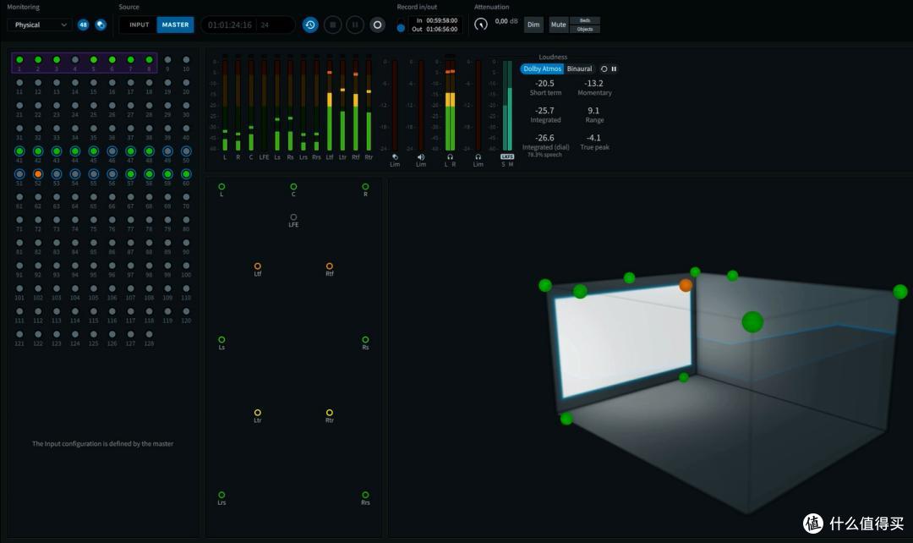This screenshot has height=543, width=913.
Task: Start recording with the round record button
Action: 377,25
